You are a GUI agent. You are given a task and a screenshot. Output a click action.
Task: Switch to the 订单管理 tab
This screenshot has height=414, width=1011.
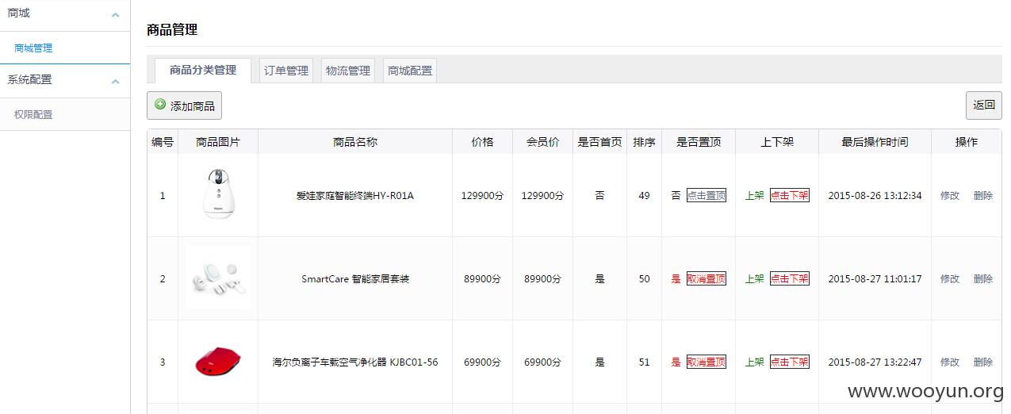point(286,71)
